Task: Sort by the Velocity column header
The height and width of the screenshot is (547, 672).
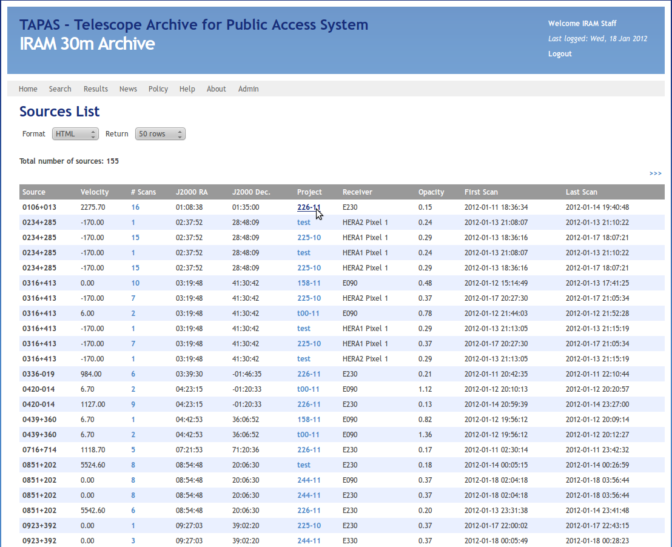Action: point(95,192)
